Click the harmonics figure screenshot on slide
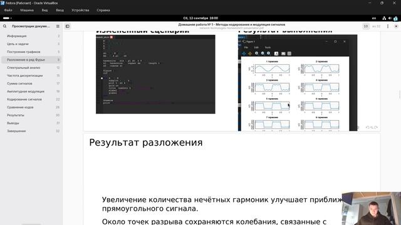The image size is (401, 225). (x=298, y=83)
